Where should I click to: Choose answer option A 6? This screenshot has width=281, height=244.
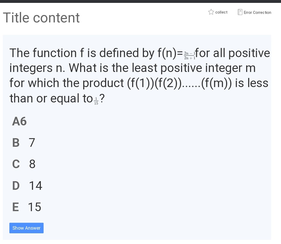(x=19, y=121)
